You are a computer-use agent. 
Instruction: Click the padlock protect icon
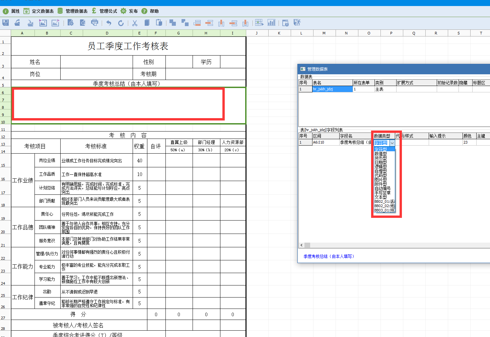point(285,23)
